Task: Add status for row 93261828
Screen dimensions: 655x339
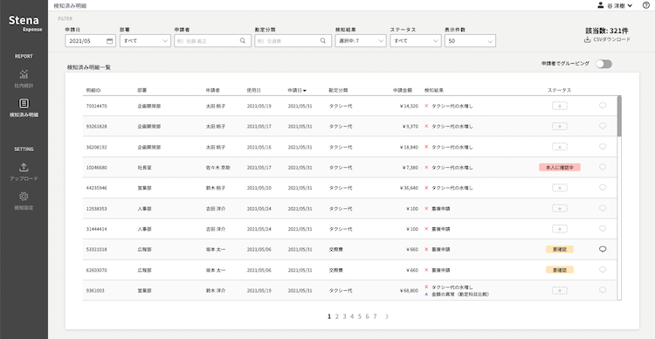Action: [559, 126]
